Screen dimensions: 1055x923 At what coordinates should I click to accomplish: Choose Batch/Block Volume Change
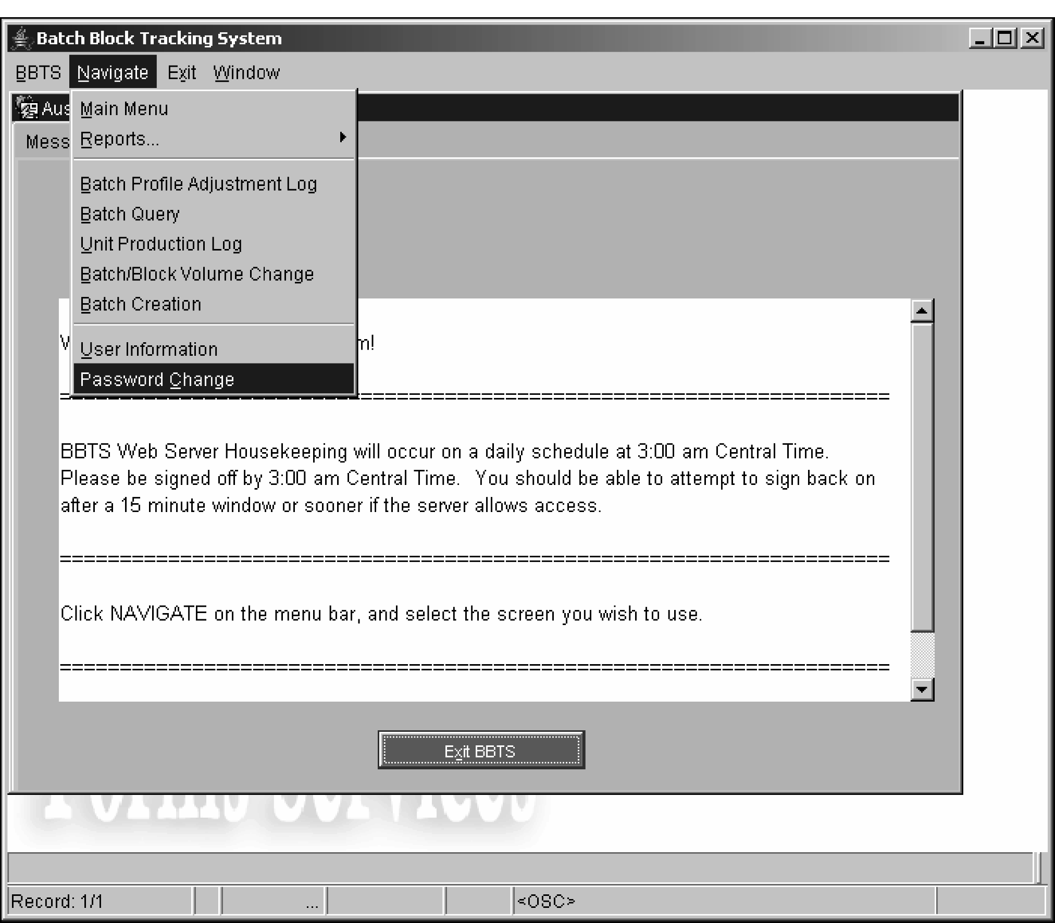[197, 274]
